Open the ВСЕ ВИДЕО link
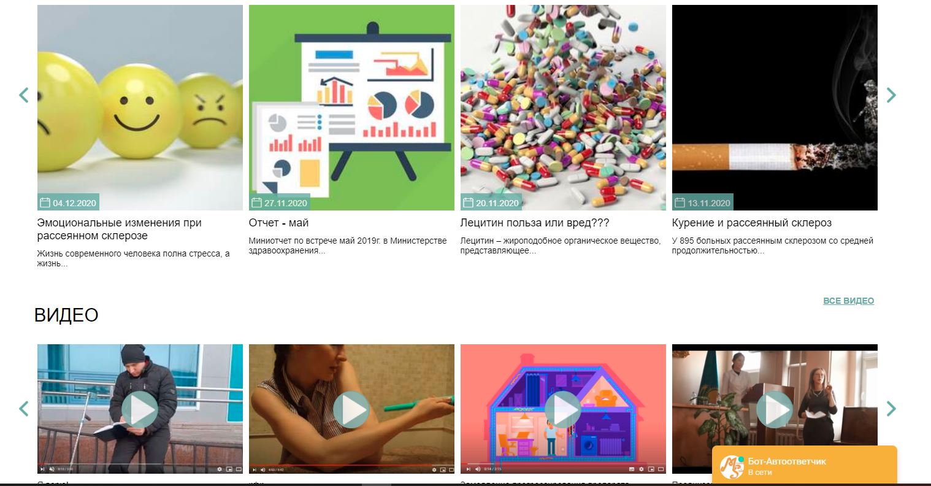This screenshot has height=486, width=931. pyautogui.click(x=848, y=301)
